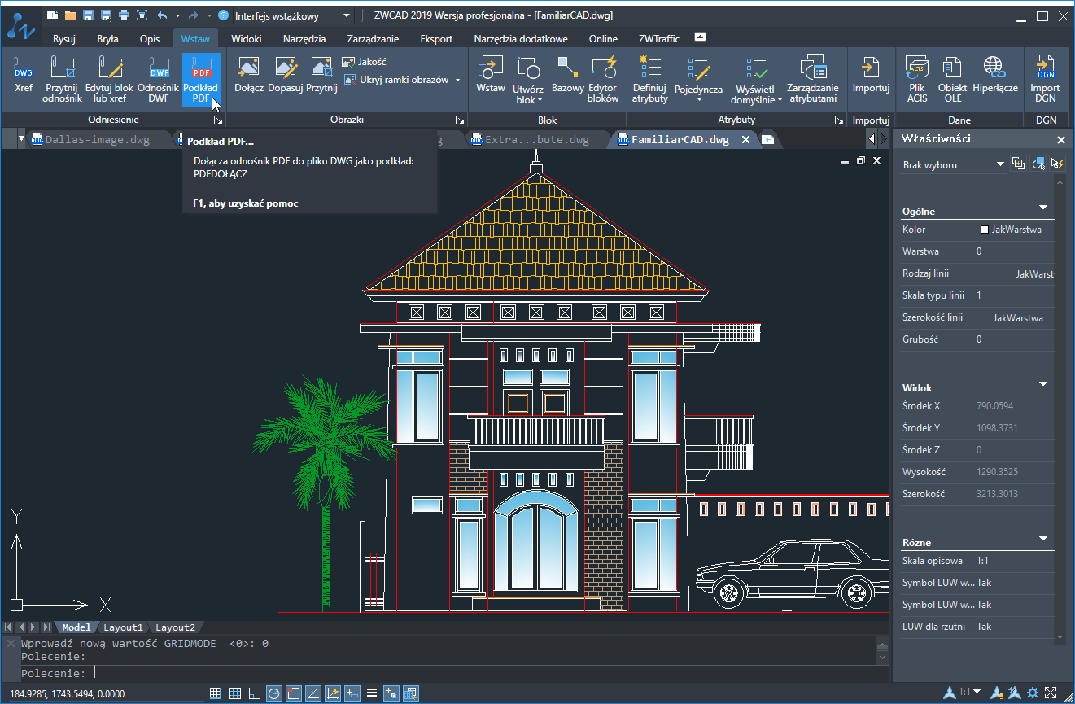Click the Jakość image quality button

pos(365,62)
